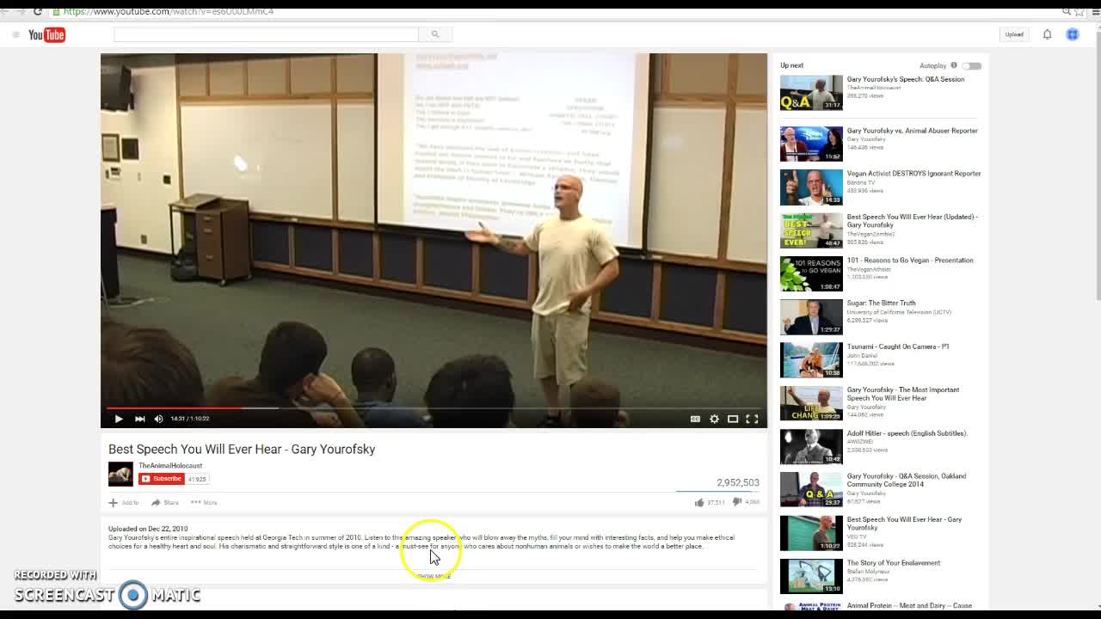Open Tsunami - Caught On Camera - P1
The height and width of the screenshot is (619, 1101).
pos(898,346)
